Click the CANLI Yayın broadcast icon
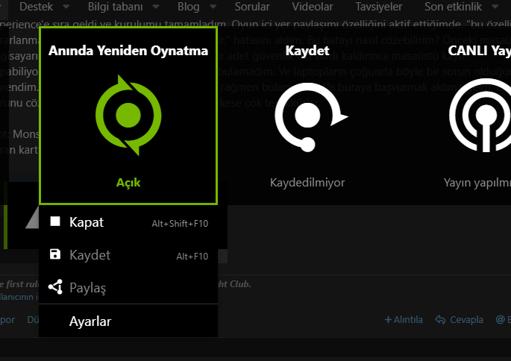This screenshot has width=511, height=361. click(481, 116)
